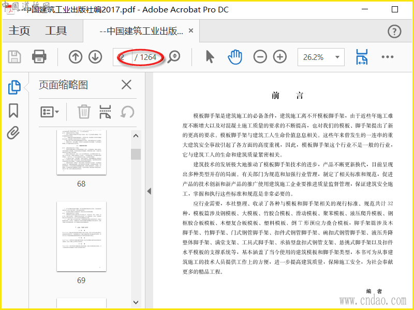
Task: Zoom in with the plus icon
Action: 280,57
